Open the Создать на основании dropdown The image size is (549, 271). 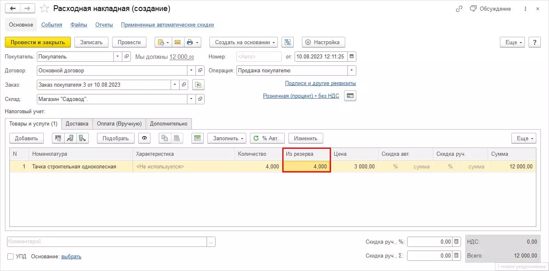click(x=244, y=42)
